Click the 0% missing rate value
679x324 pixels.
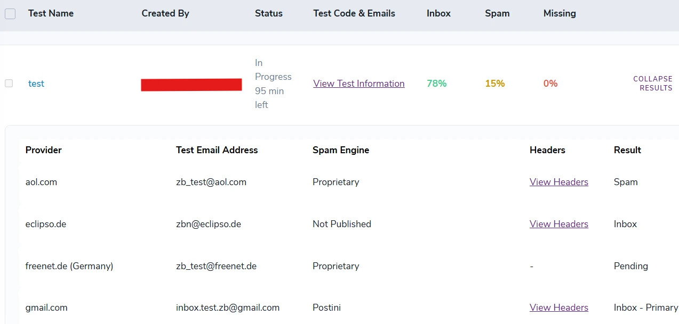pos(550,84)
